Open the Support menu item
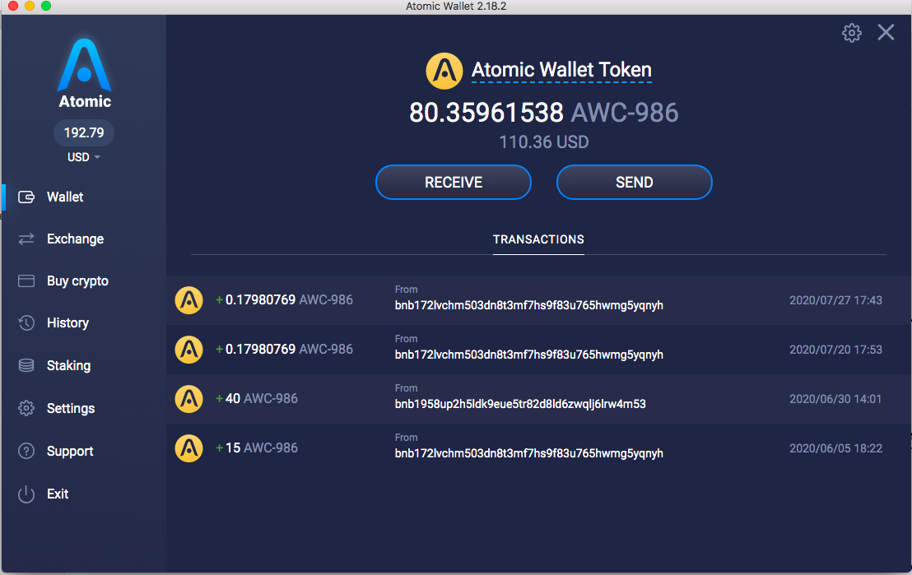Image resolution: width=912 pixels, height=575 pixels. click(x=70, y=451)
